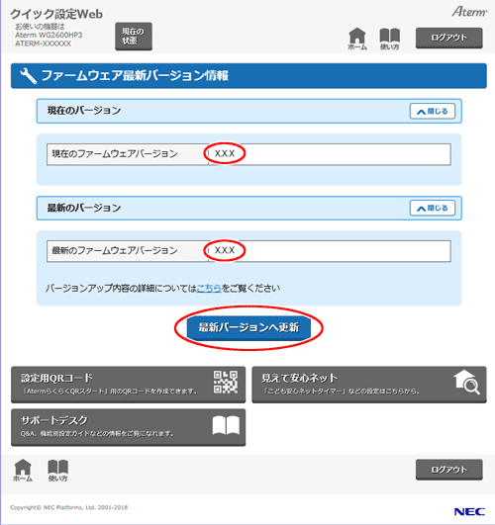
Task: Click the 現在のファームウェアバージョン label
Action: click(x=115, y=154)
